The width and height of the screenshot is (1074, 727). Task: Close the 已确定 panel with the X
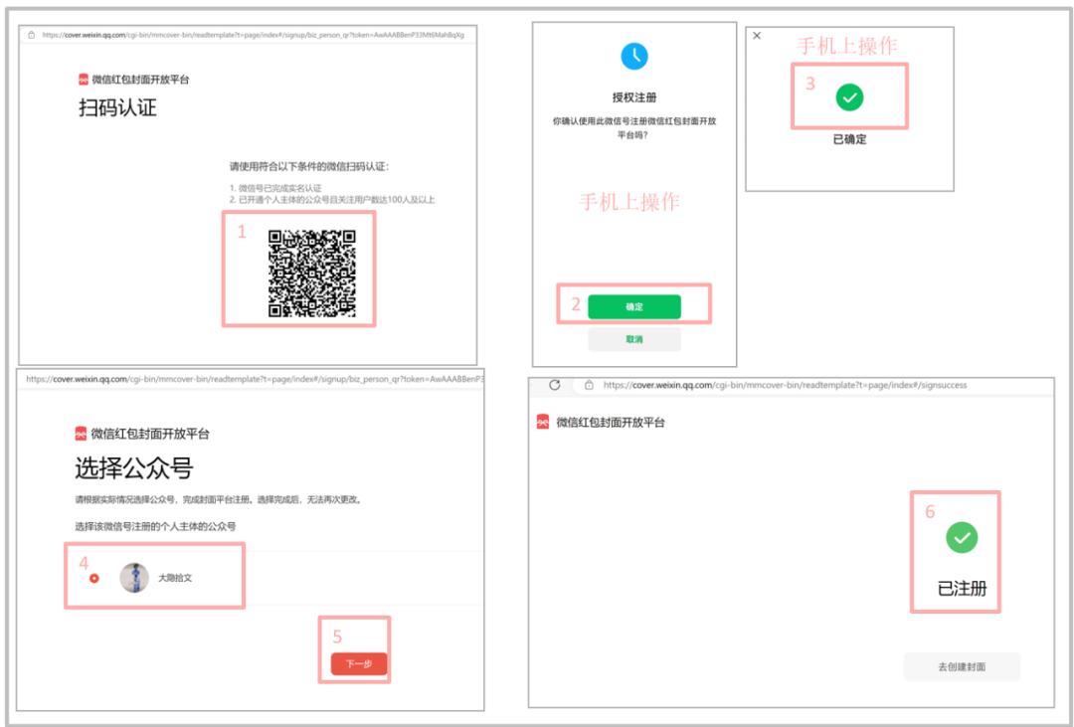(x=757, y=36)
